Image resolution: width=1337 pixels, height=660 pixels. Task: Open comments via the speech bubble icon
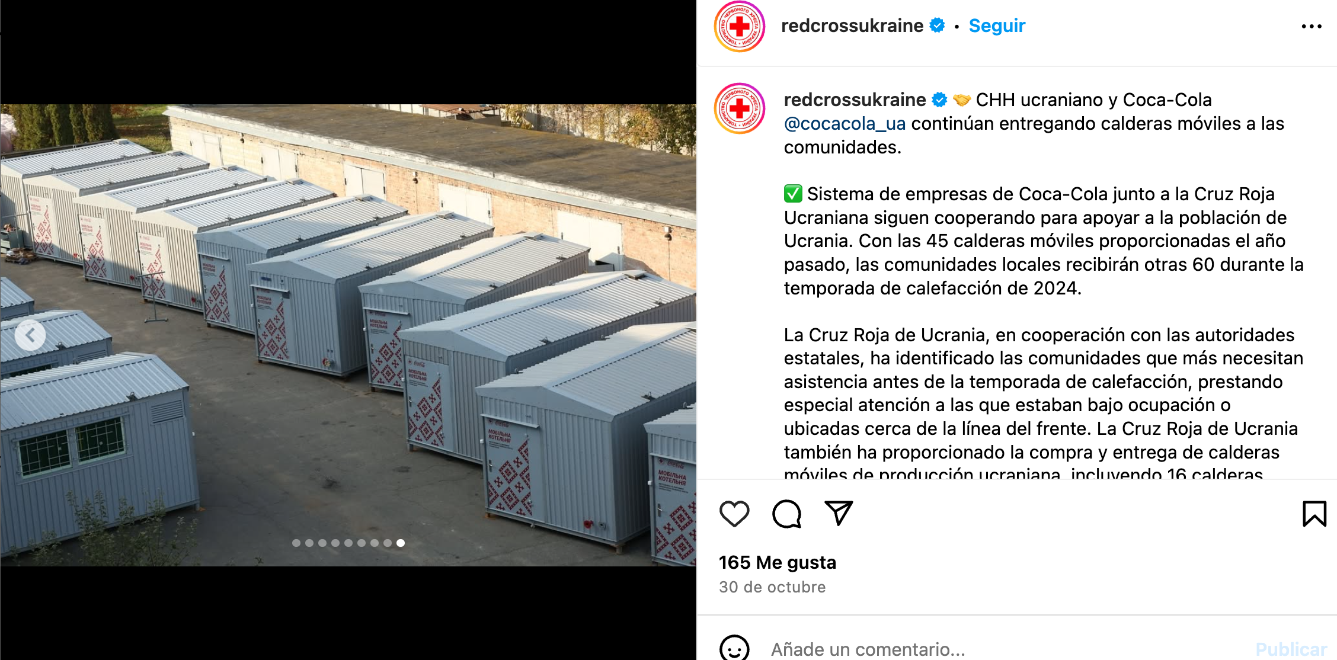pos(786,514)
